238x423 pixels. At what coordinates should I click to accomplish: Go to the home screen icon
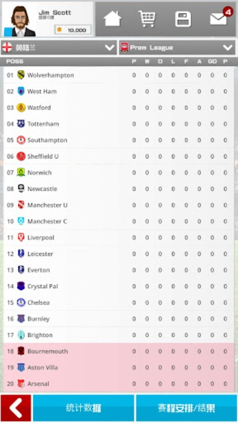coord(112,19)
